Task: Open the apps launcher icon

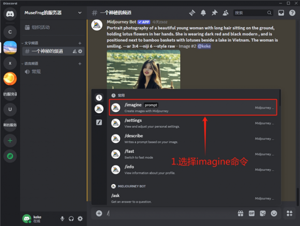Action: [289, 213]
